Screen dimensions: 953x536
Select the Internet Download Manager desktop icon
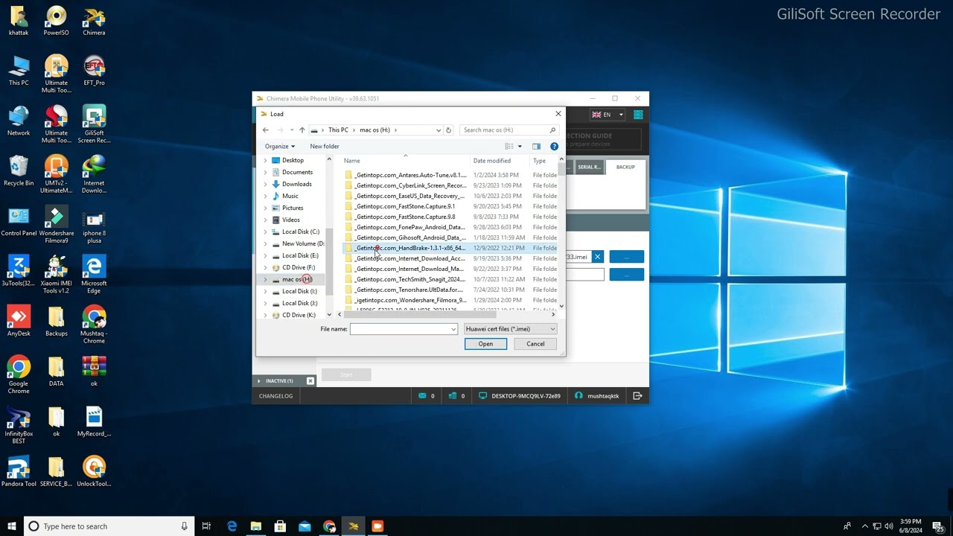coord(94,175)
